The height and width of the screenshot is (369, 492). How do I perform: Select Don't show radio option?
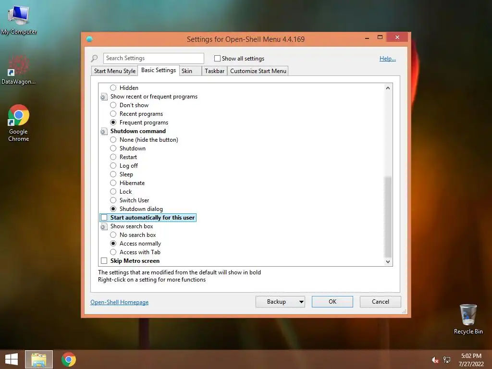[x=113, y=105]
